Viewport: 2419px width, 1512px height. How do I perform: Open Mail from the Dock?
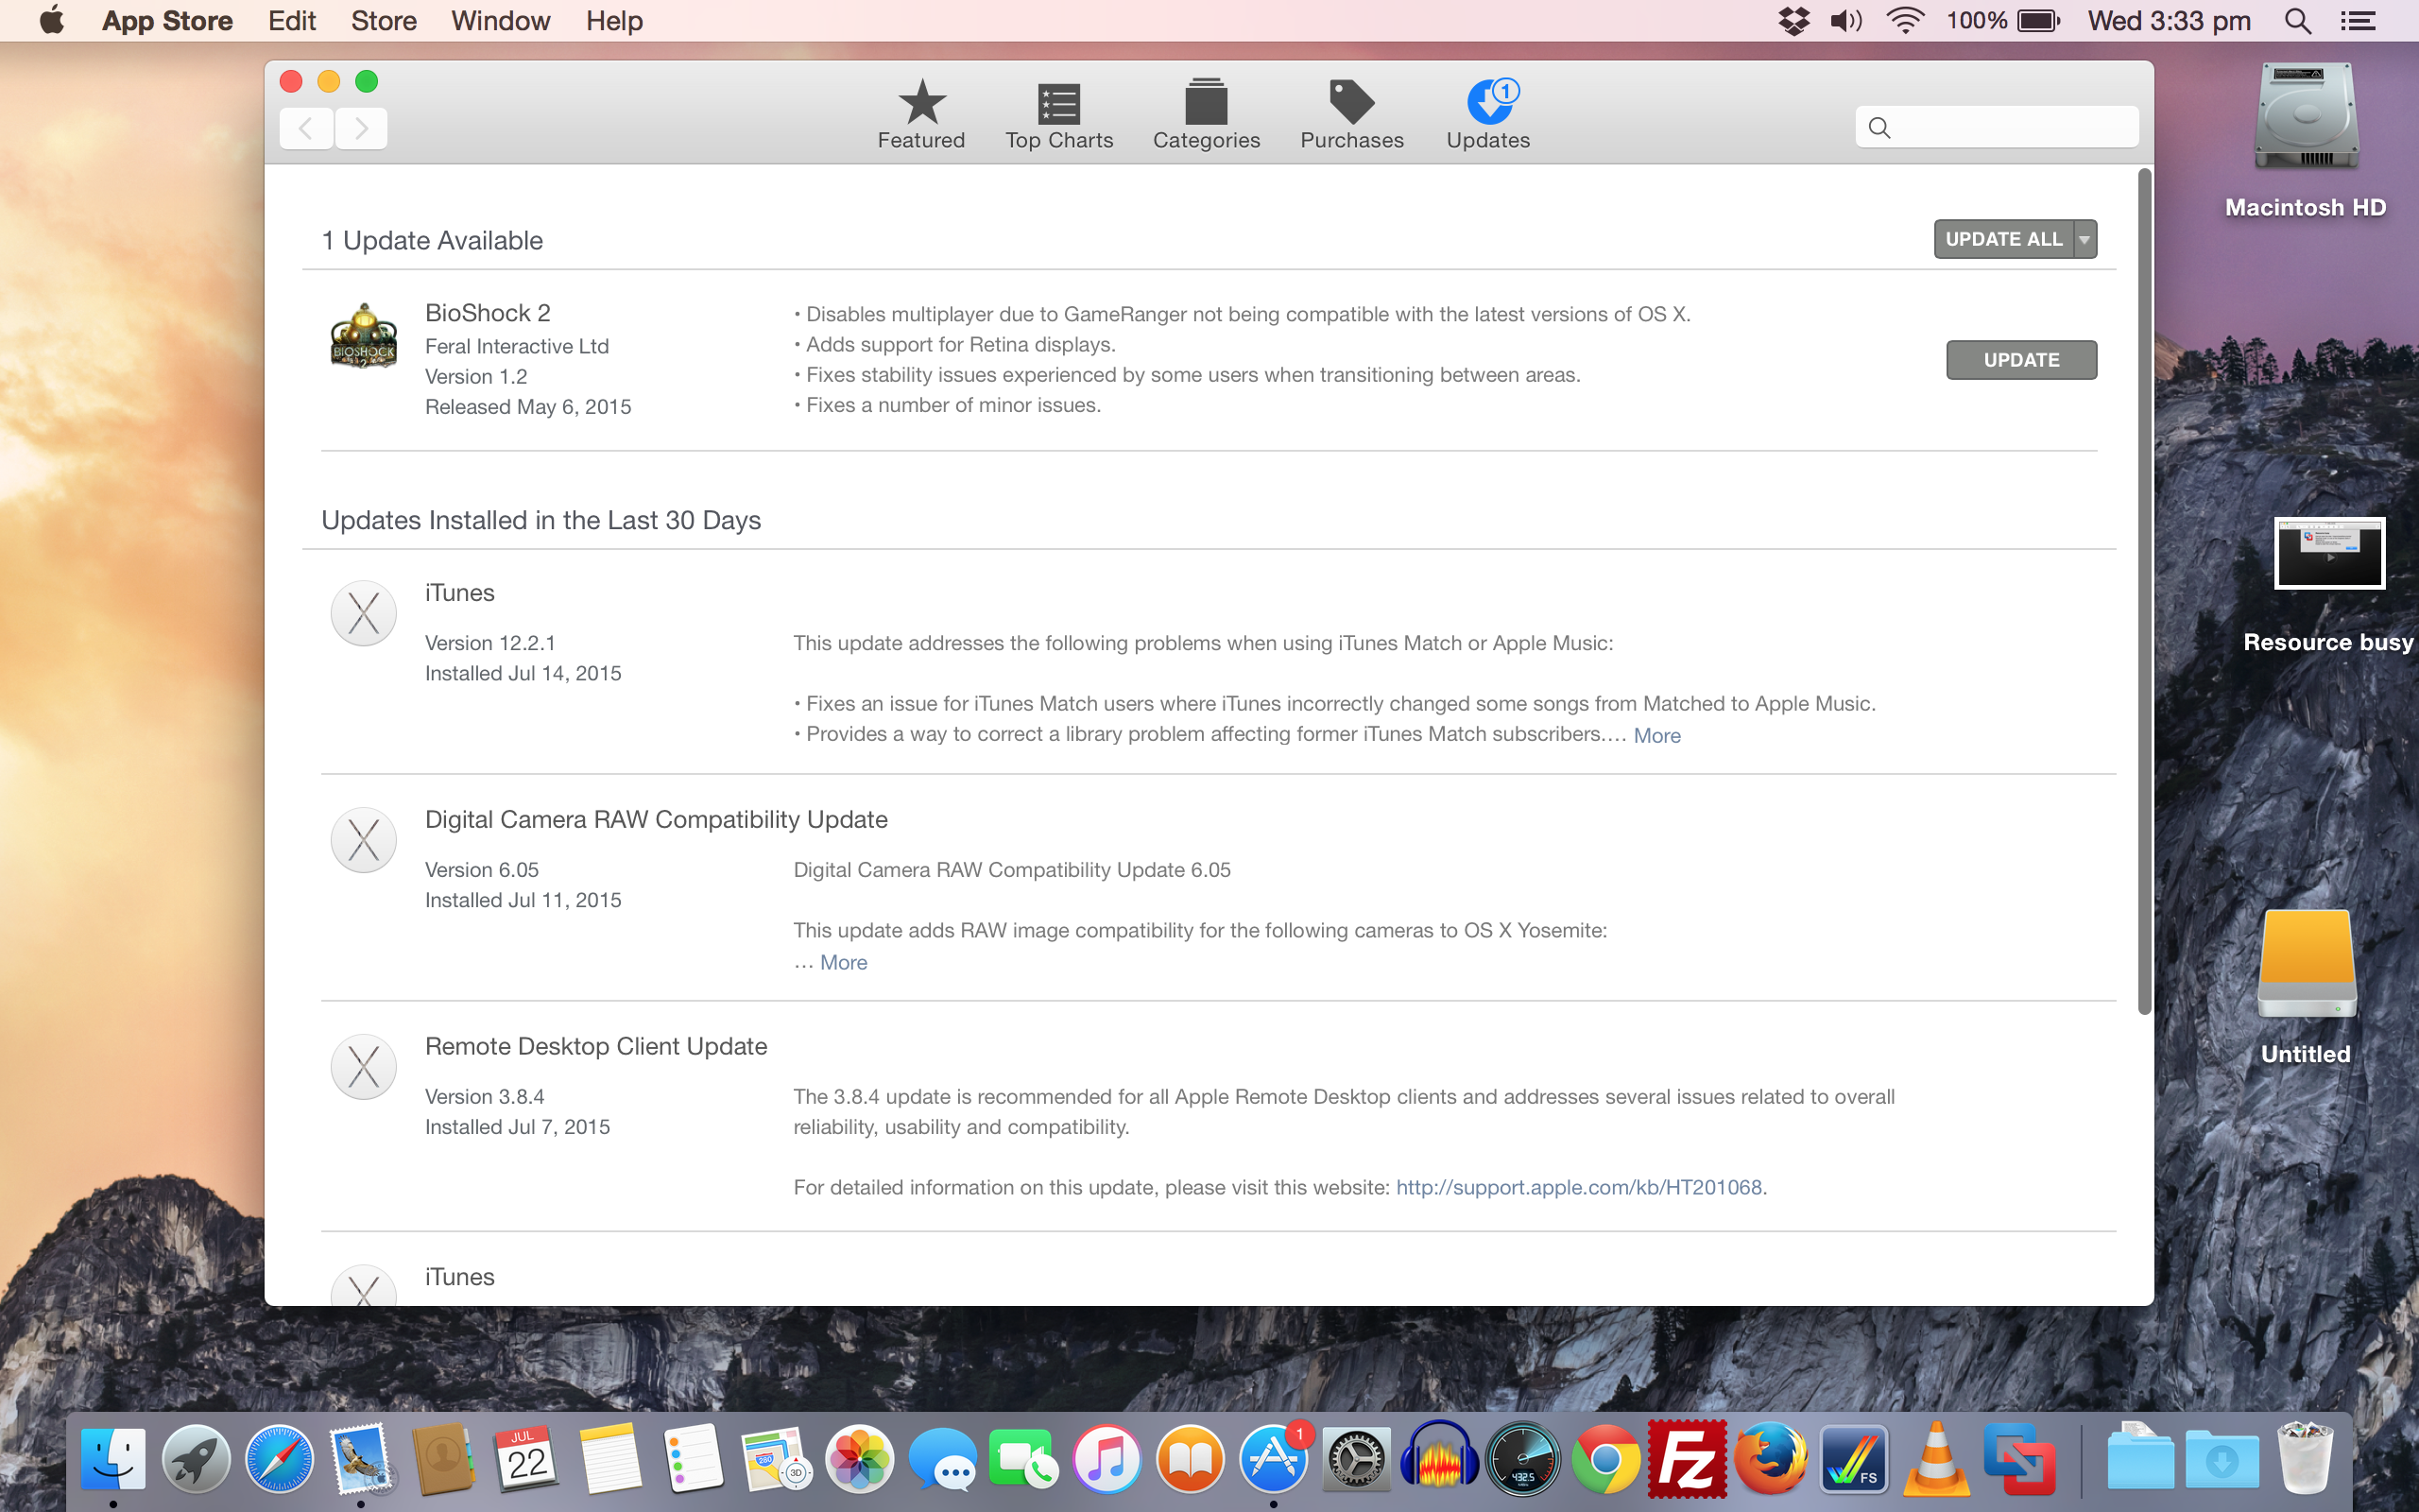[362, 1458]
